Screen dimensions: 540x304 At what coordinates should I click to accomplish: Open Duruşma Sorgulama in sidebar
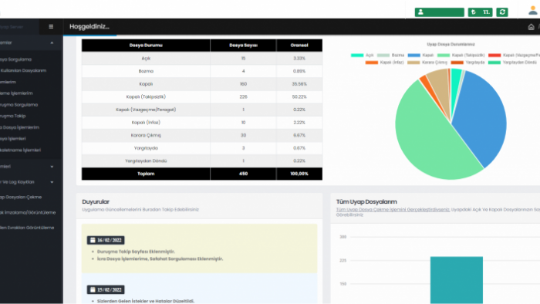point(19,105)
